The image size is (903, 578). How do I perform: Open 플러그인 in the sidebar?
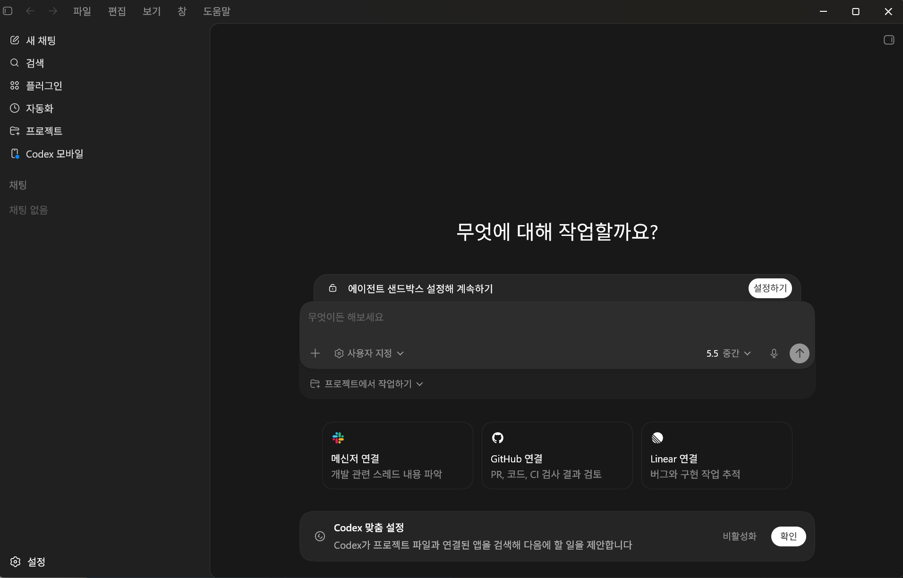coord(105,86)
